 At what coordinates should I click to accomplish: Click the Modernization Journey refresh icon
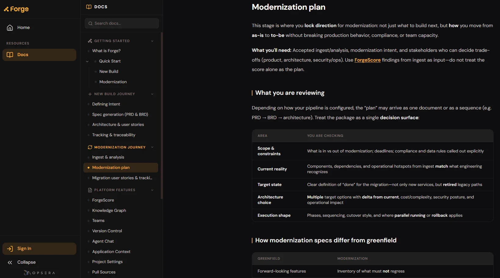tap(90, 147)
